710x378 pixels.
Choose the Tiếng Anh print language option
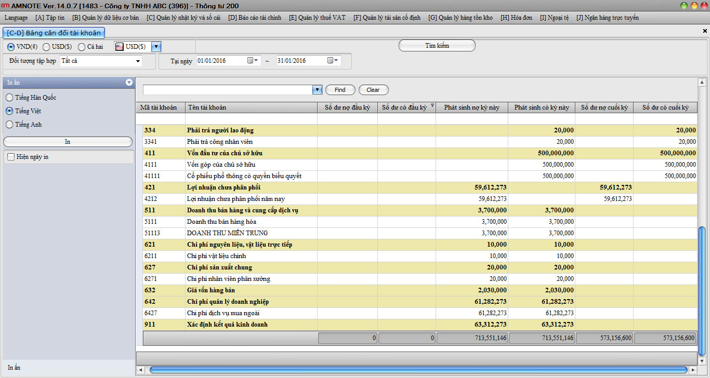tap(9, 125)
